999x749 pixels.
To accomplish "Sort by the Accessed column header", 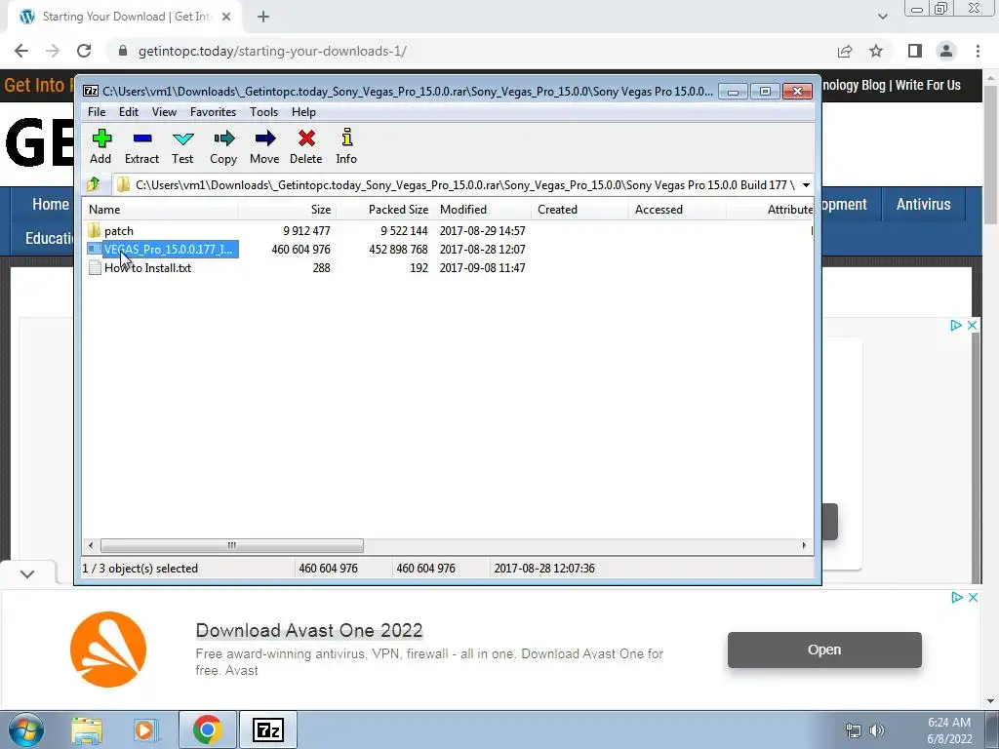I will 677,210.
